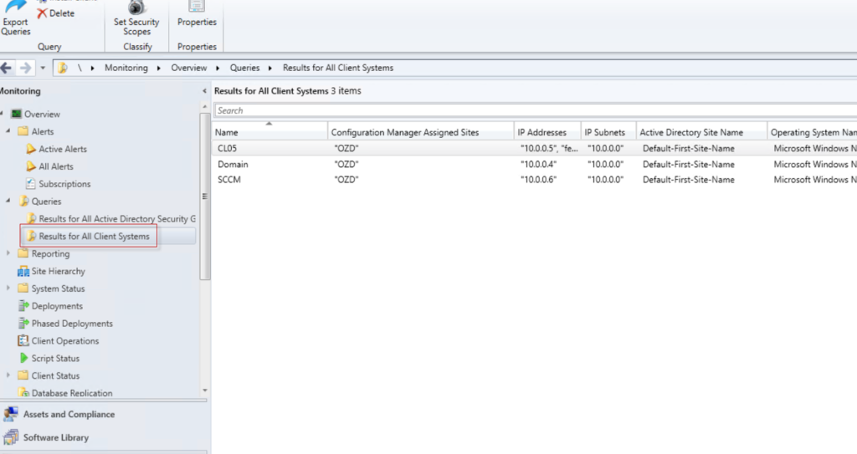857x454 pixels.
Task: Open the Subscriptions node
Action: [64, 184]
